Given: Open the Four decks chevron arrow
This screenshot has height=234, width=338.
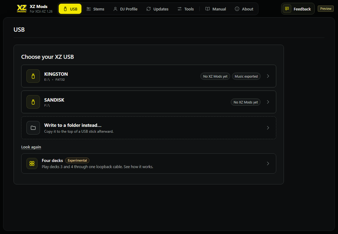Looking at the screenshot, I should (x=268, y=163).
